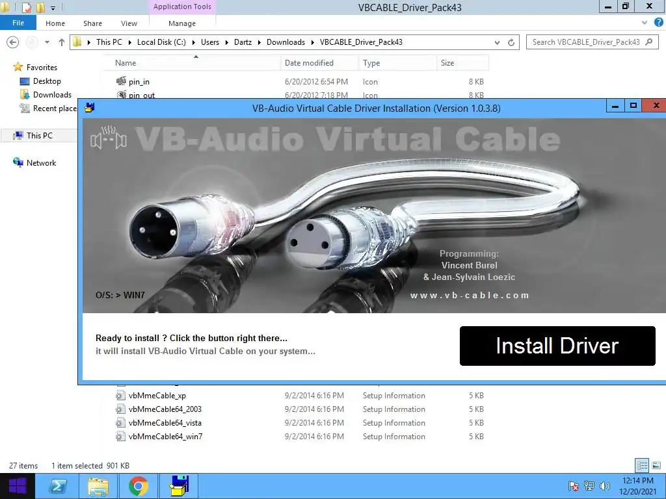666x499 pixels.
Task: Expand the chevron after Users breadcrumb
Action: pos(227,42)
